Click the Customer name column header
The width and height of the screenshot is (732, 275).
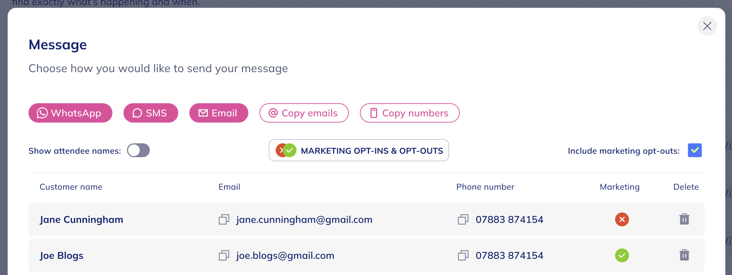pyautogui.click(x=71, y=187)
